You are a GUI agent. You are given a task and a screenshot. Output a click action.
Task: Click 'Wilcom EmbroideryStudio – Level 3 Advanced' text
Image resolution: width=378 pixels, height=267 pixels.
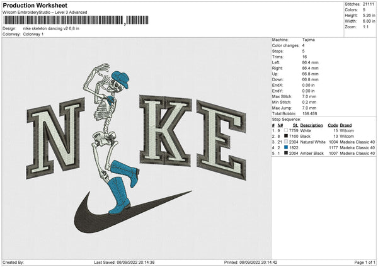point(45,13)
